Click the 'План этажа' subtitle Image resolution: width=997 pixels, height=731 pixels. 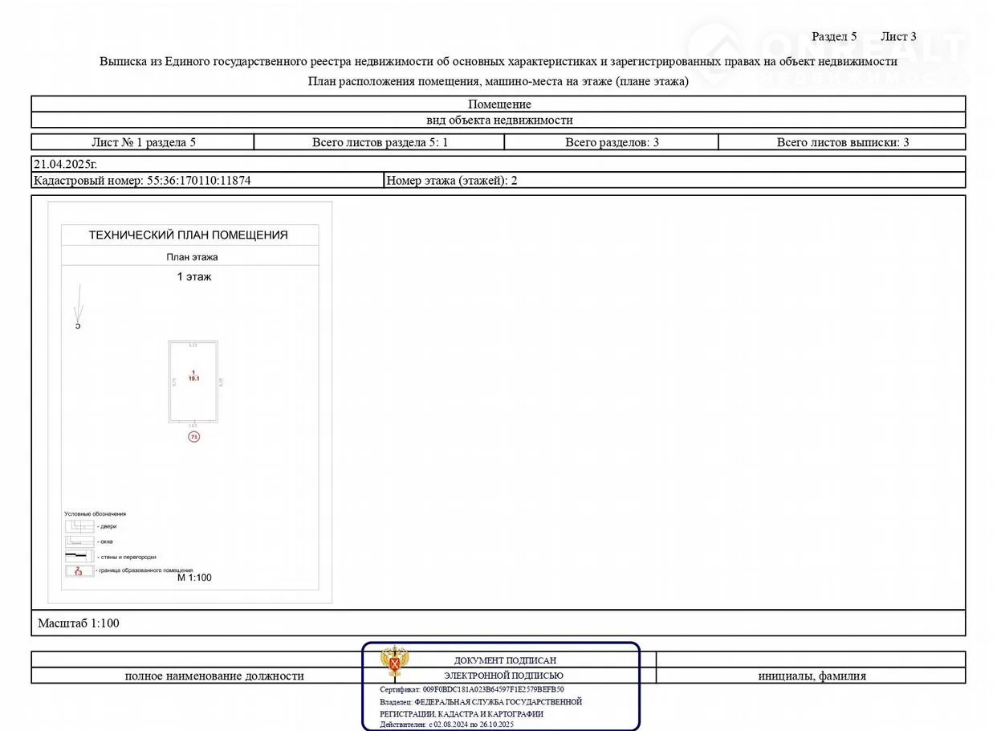(192, 257)
